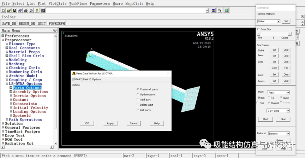The width and height of the screenshot is (305, 158).
Task: Click Main Menu horizontal scrollbar
Action: pos(27,147)
